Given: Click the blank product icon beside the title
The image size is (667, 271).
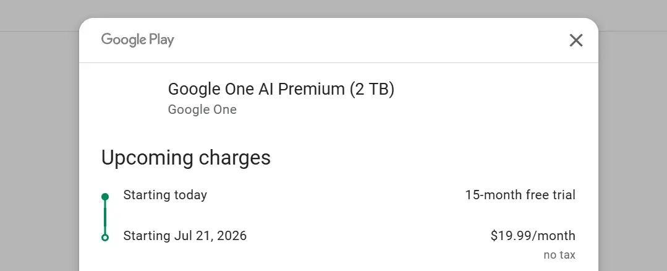Looking at the screenshot, I should 129,98.
